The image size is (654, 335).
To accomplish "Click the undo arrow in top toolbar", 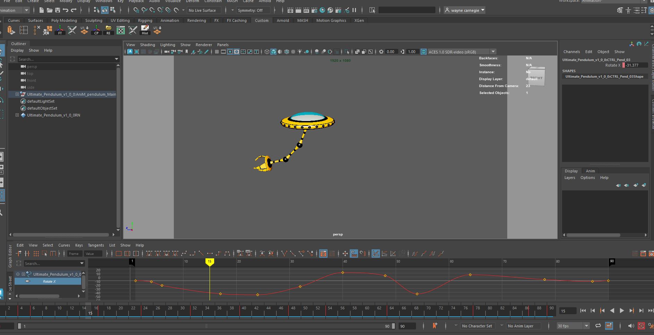I will pos(65,10).
